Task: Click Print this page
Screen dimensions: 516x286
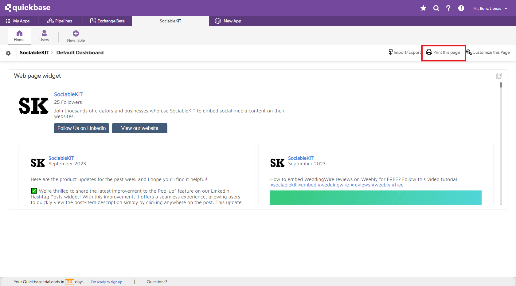Action: click(x=443, y=52)
